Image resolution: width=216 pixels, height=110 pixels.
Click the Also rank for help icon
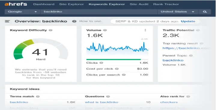(188, 96)
